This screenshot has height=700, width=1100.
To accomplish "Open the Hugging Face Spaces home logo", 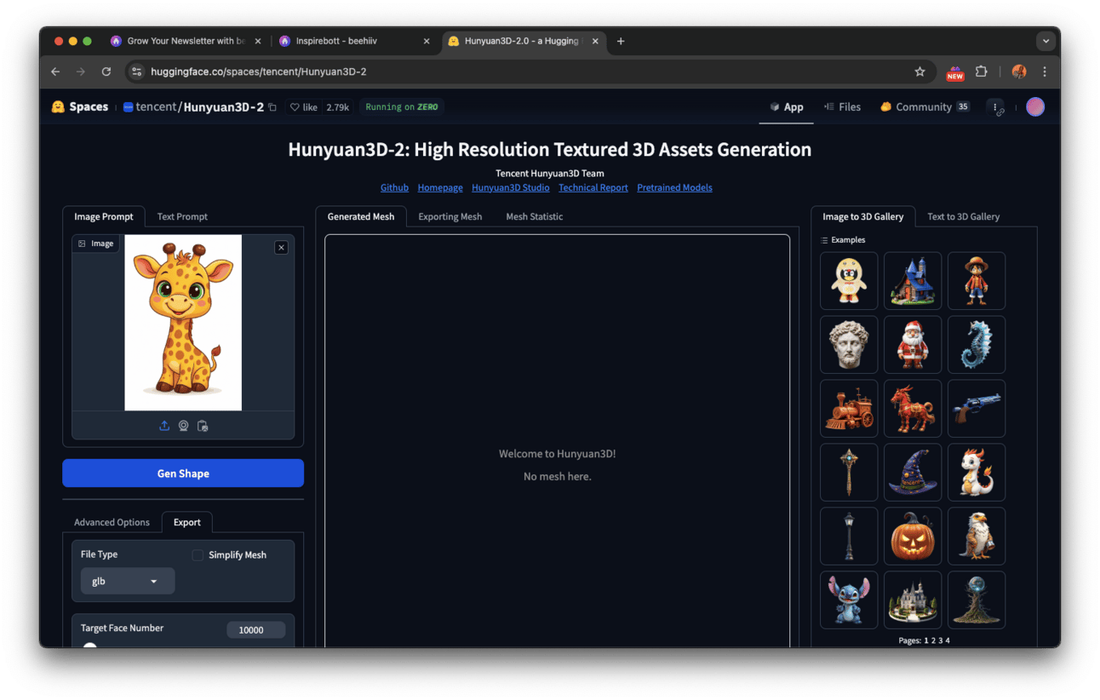I will (80, 107).
